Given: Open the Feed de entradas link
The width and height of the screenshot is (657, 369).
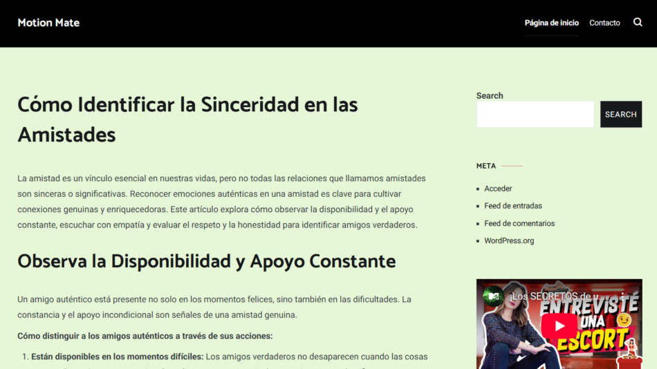Looking at the screenshot, I should point(512,206).
